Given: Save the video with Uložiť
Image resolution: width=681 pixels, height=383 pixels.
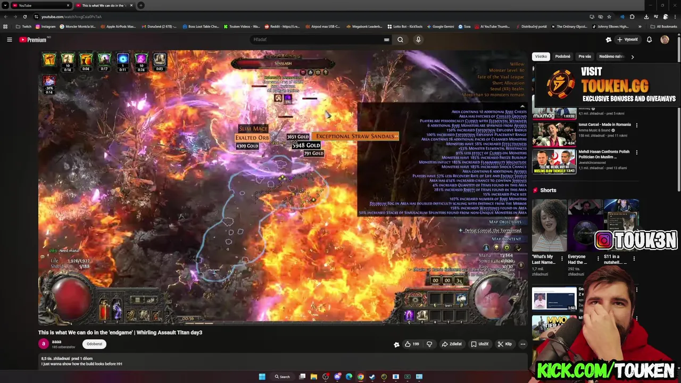Looking at the screenshot, I should click(x=479, y=344).
